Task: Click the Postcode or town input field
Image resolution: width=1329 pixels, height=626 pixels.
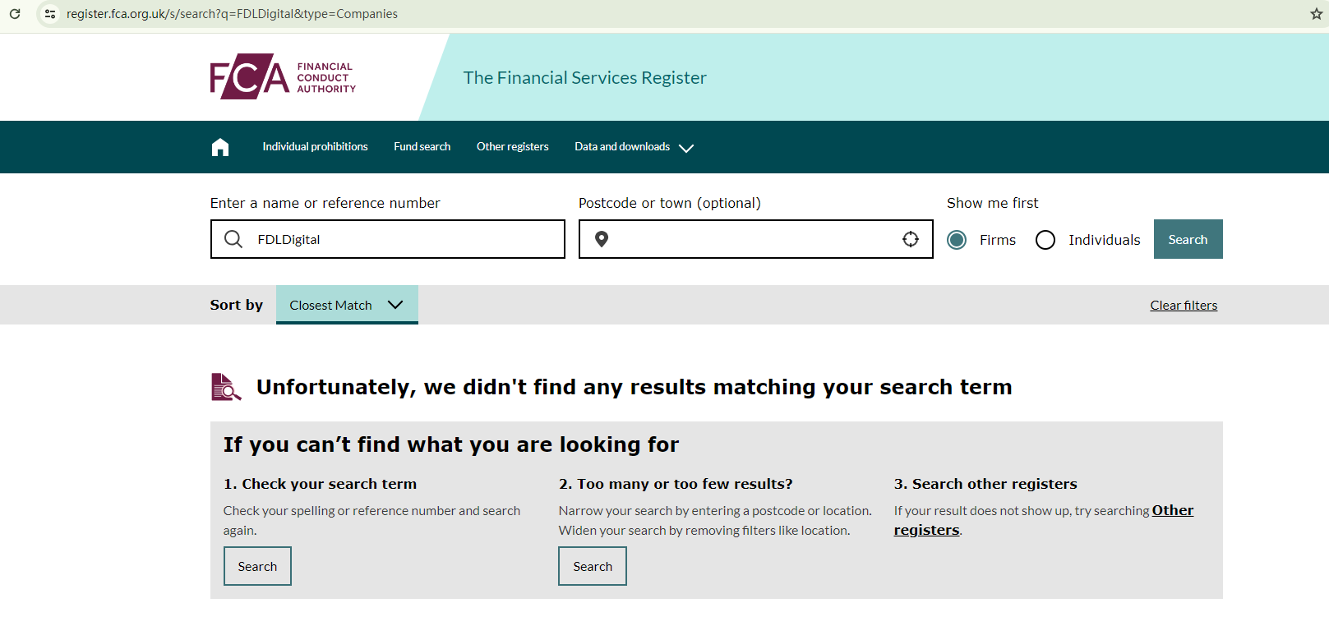Action: (x=752, y=239)
